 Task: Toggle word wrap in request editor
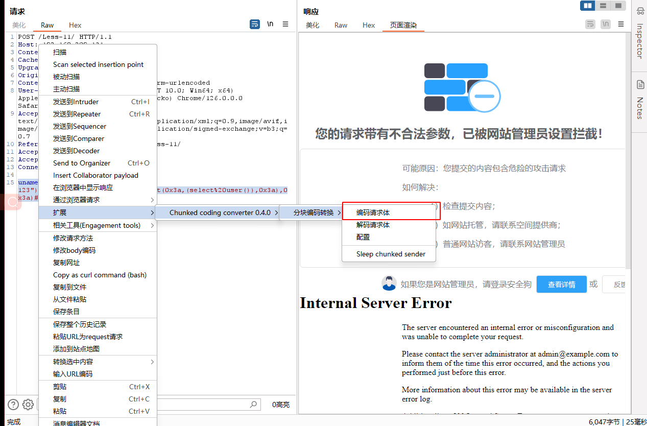254,24
